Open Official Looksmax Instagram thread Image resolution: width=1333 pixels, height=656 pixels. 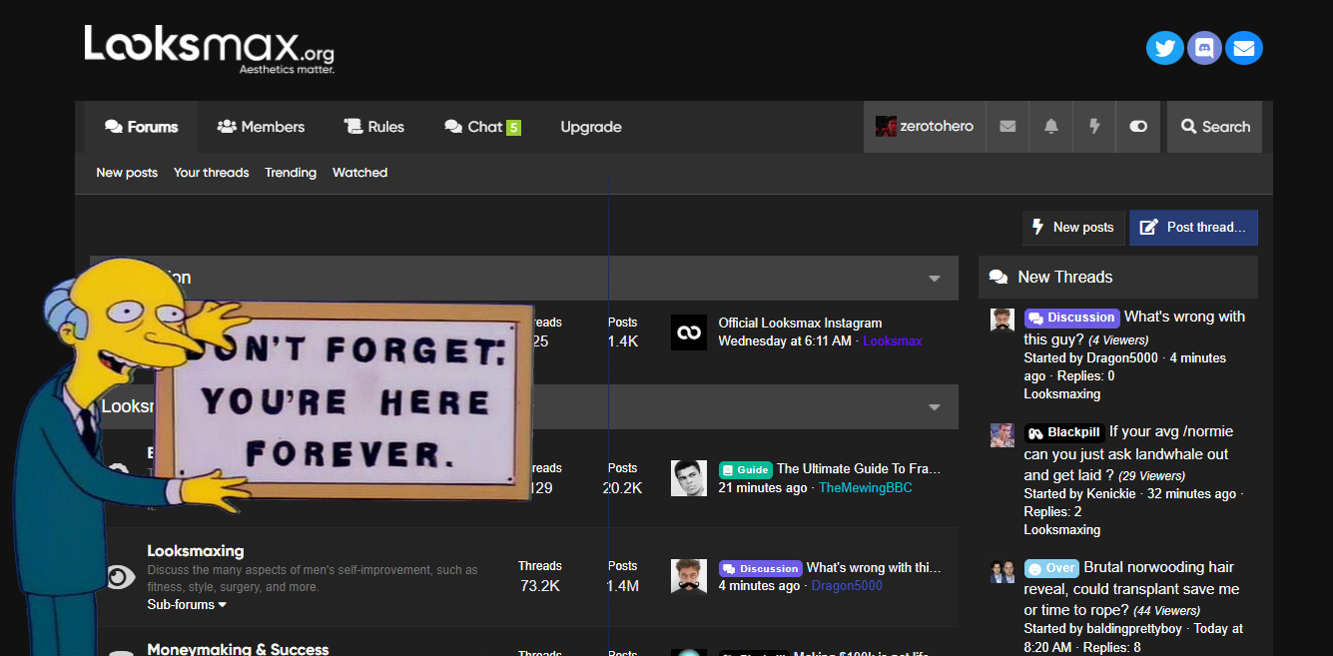(x=800, y=324)
